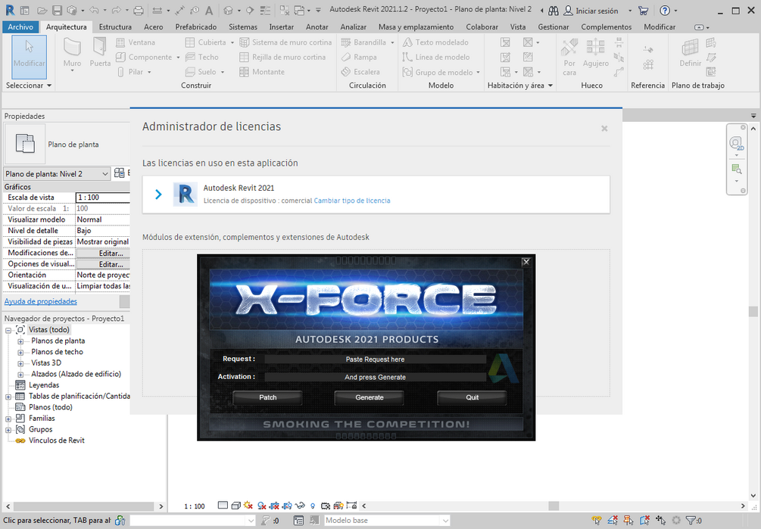The image size is (761, 529).
Task: Collapse the Vistas (todo) tree node
Action: point(8,330)
